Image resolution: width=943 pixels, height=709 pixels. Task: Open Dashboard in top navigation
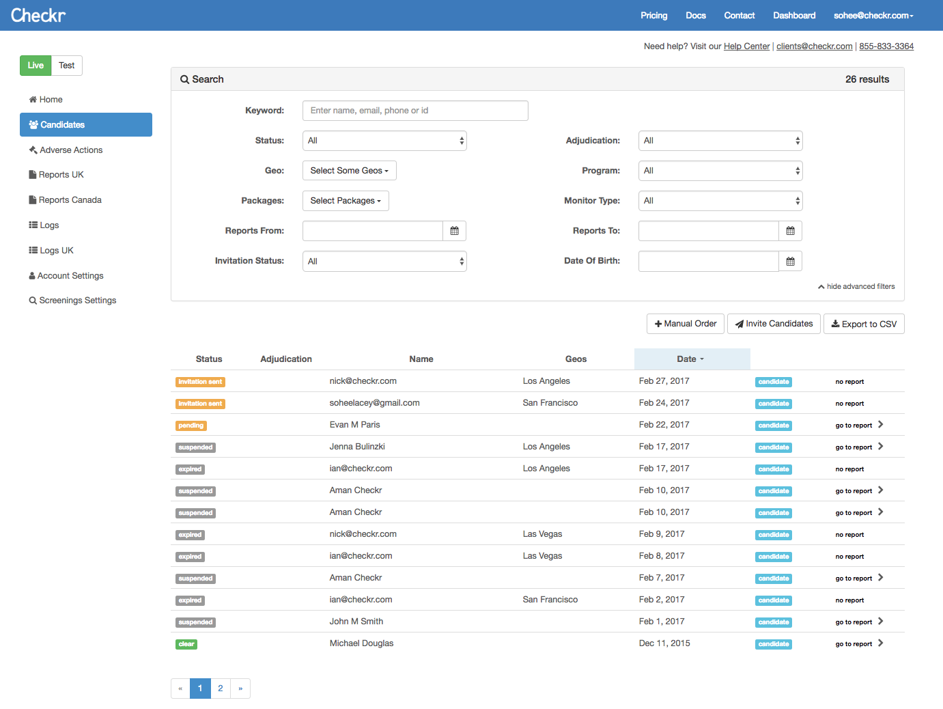pos(794,15)
